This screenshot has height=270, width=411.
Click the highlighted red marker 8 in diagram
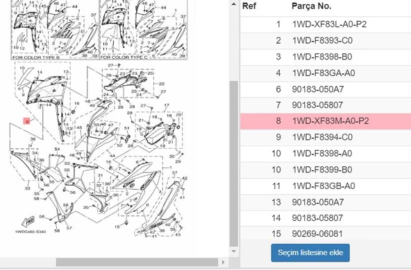[27, 121]
